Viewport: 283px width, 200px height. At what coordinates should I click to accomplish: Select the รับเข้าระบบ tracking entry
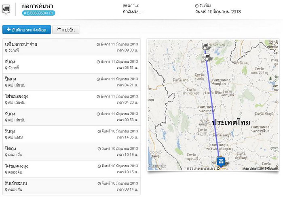click(x=71, y=186)
